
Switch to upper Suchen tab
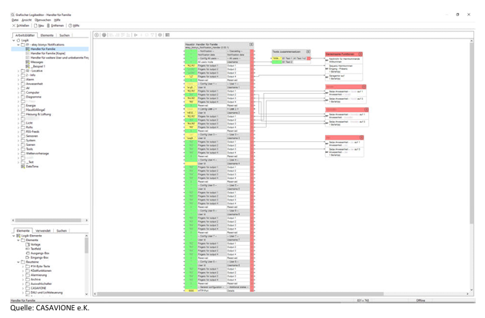(65, 35)
